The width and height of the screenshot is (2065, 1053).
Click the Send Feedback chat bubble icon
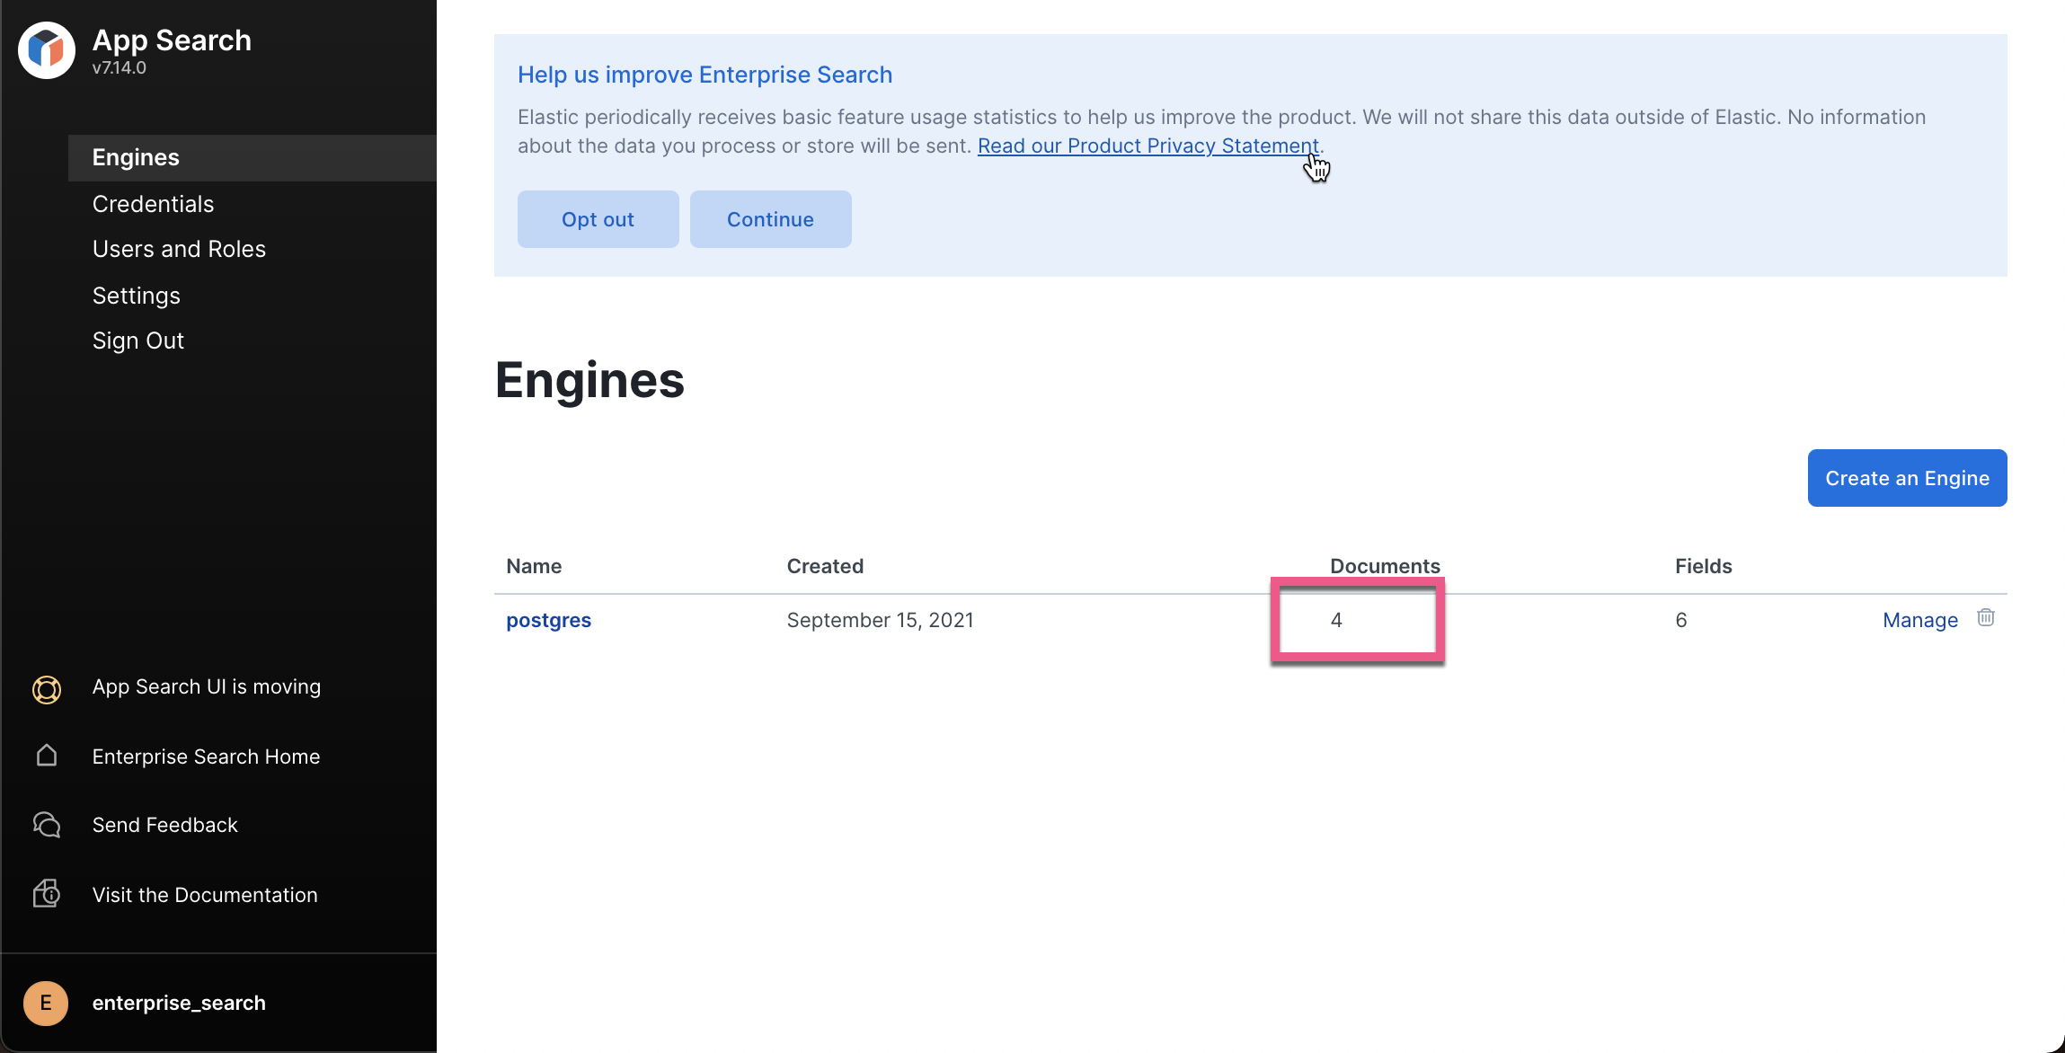coord(47,825)
